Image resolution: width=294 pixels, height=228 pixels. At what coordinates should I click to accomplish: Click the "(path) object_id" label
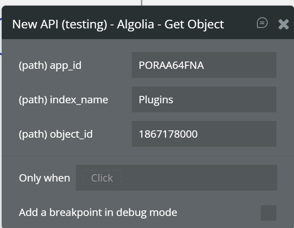[56, 134]
